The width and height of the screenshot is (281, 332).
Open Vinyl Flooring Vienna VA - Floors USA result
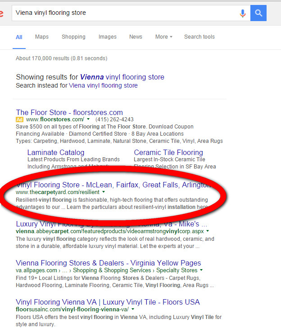pyautogui.click(x=108, y=302)
